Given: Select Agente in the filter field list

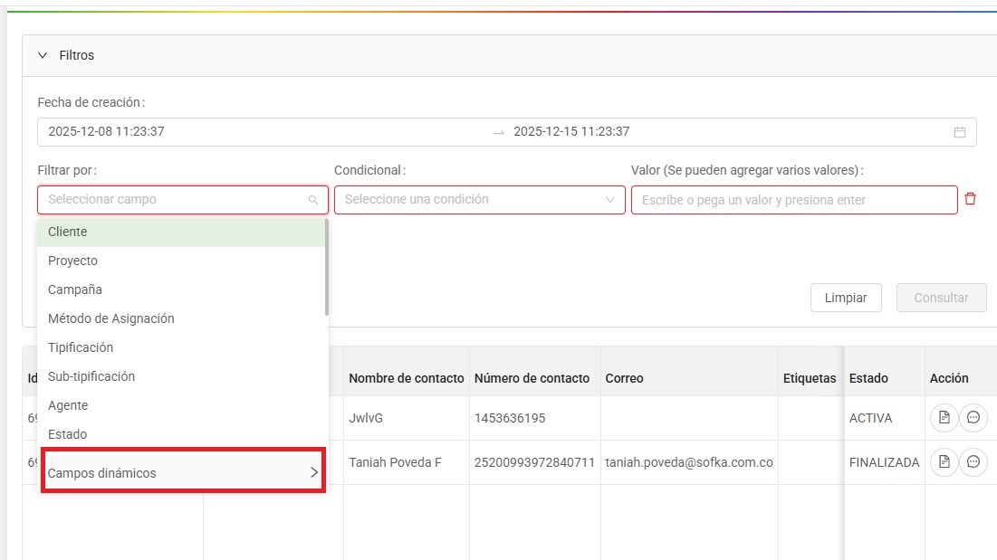Looking at the screenshot, I should pyautogui.click(x=181, y=405).
